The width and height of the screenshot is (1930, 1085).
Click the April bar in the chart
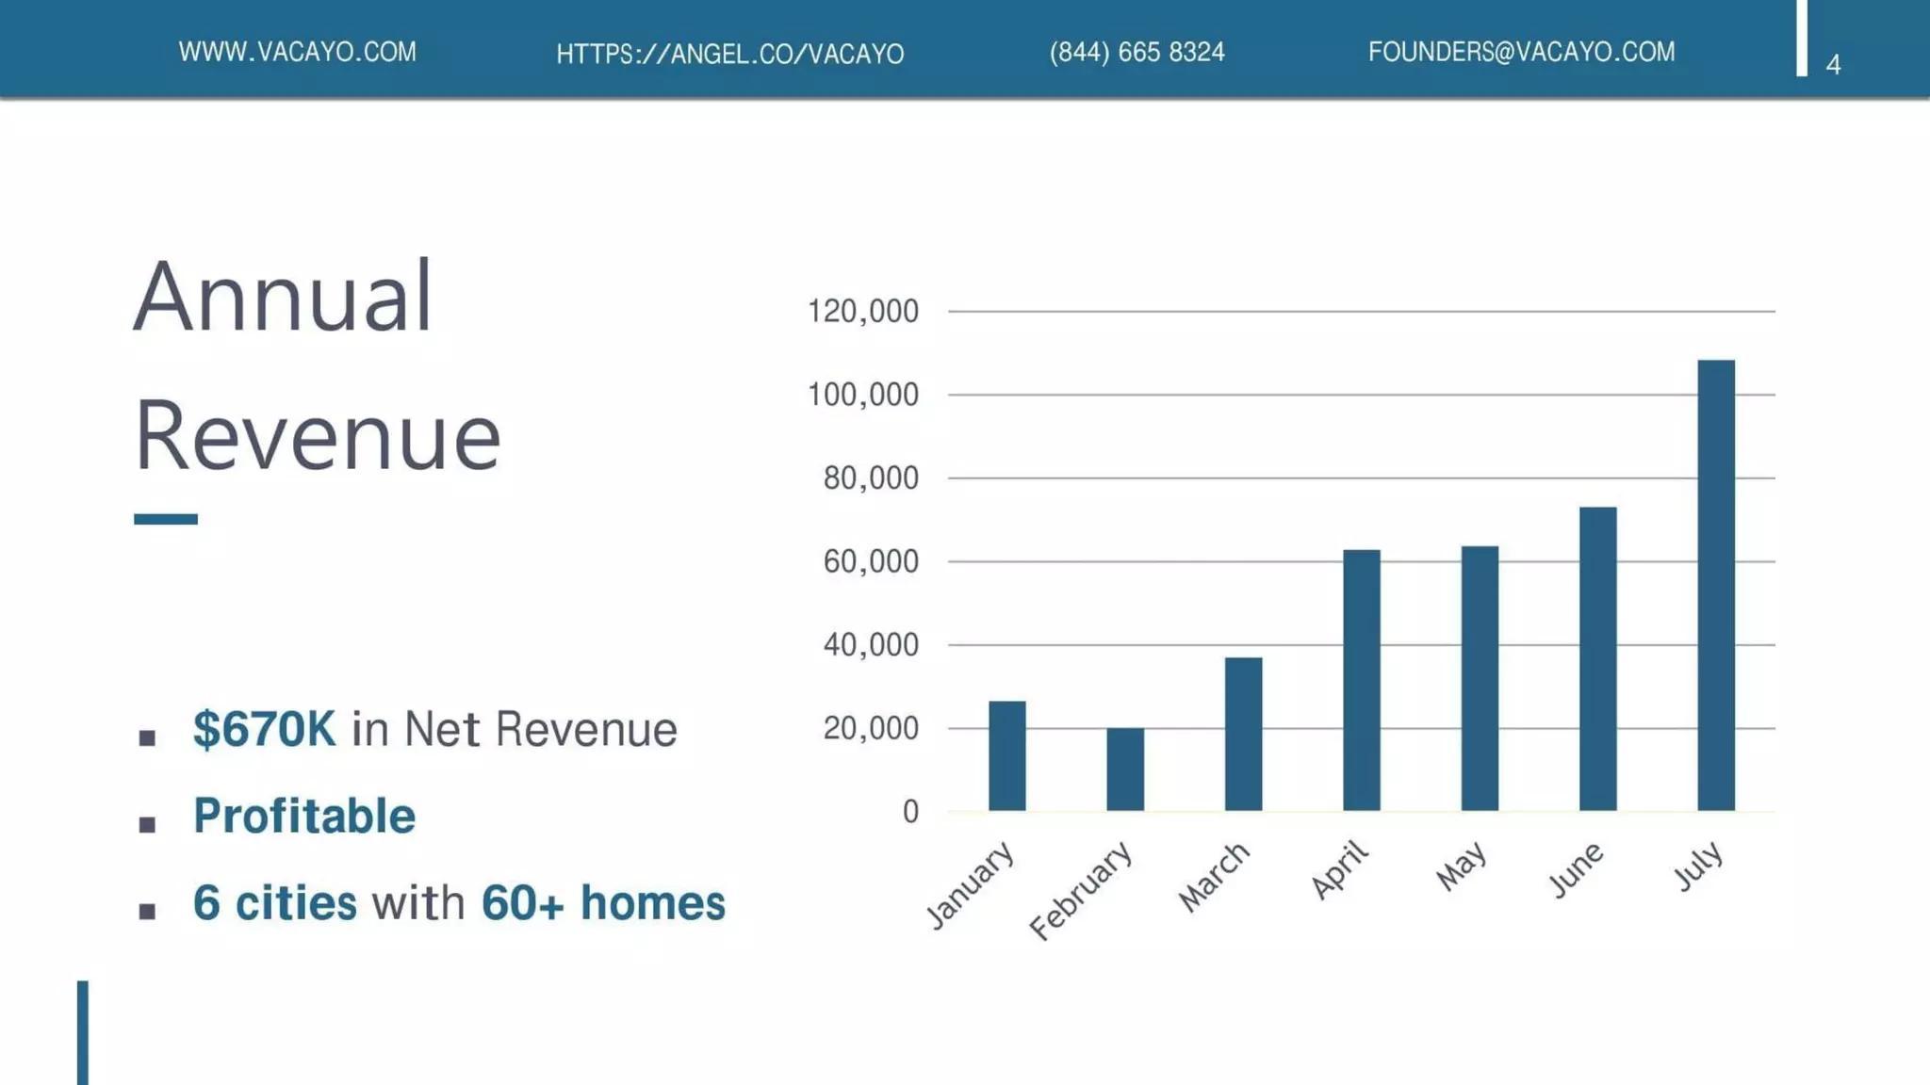coord(1362,680)
